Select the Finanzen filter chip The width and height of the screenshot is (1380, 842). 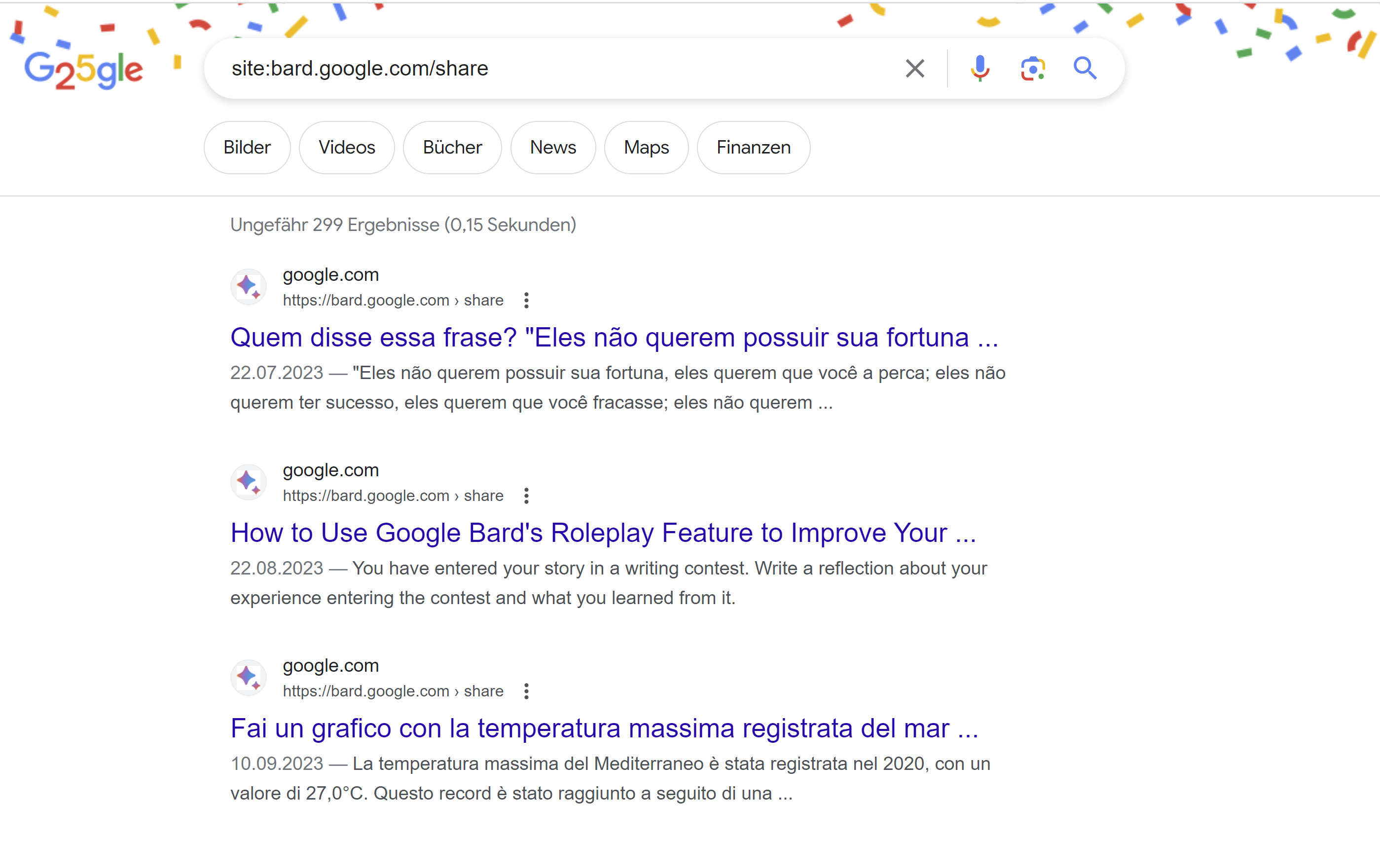coord(753,148)
